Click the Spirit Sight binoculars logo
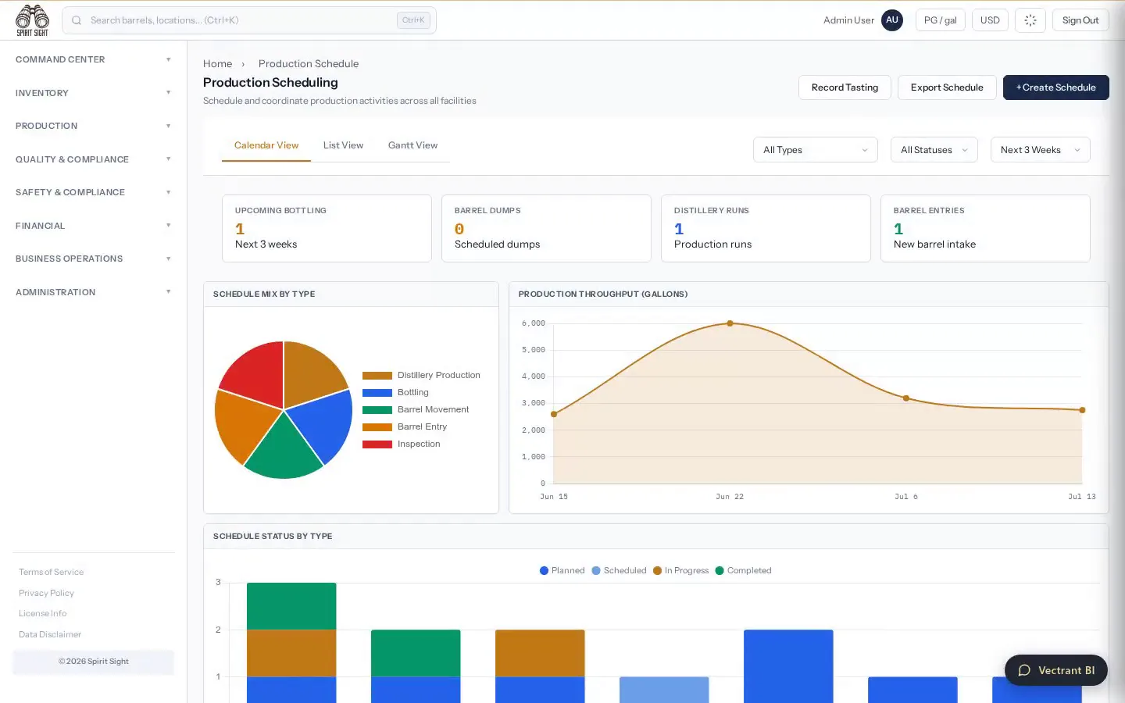1125x703 pixels. [32, 20]
